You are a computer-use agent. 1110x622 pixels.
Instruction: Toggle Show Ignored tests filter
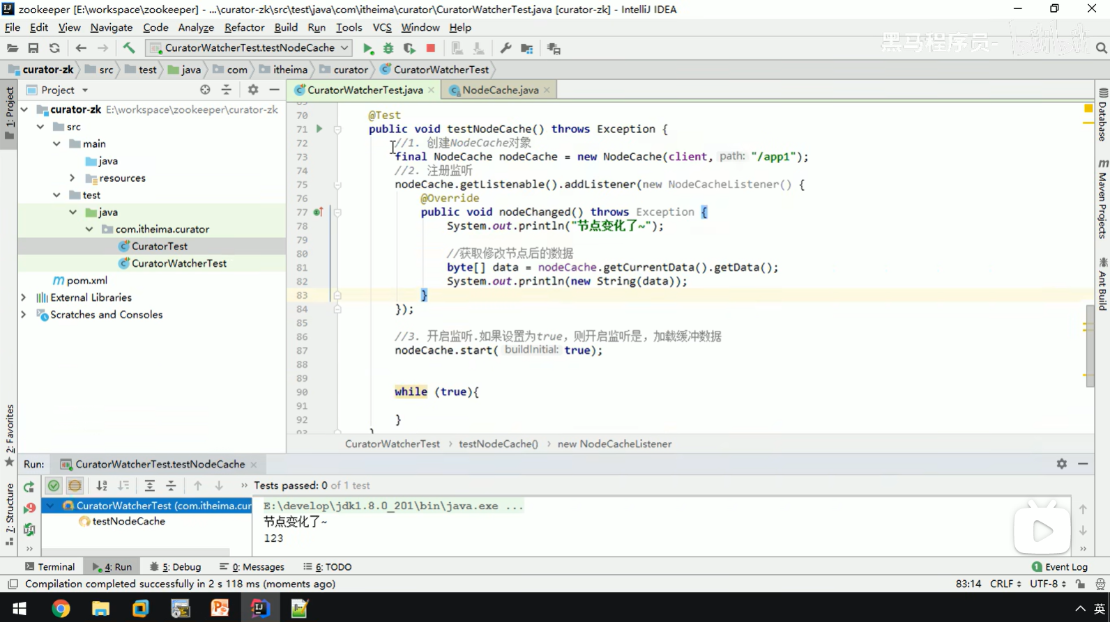pyautogui.click(x=75, y=485)
